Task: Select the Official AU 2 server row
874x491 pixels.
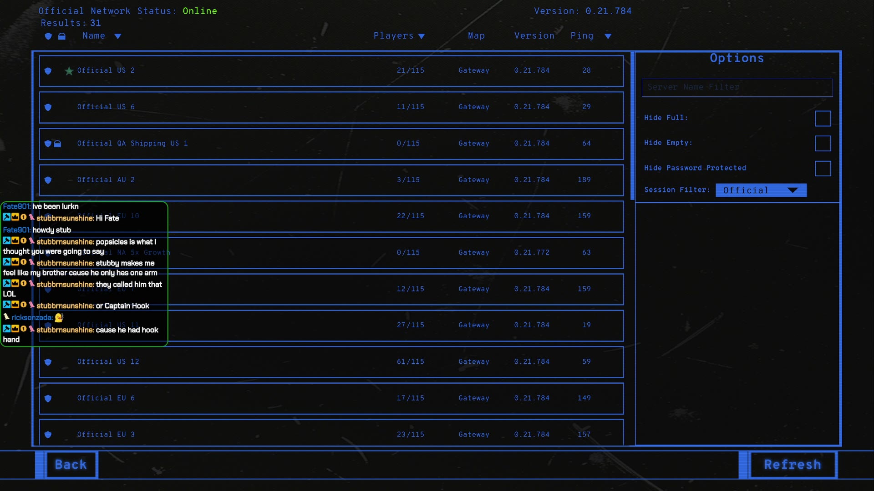Action: tap(331, 180)
